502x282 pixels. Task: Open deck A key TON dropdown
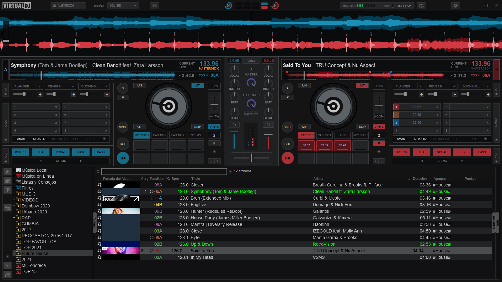tap(203, 76)
